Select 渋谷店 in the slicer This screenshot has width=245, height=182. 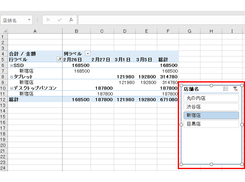(211, 107)
